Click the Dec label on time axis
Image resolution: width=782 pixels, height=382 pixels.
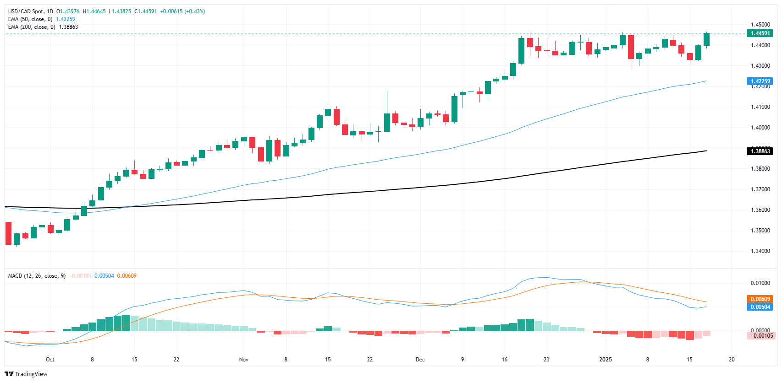(x=420, y=360)
